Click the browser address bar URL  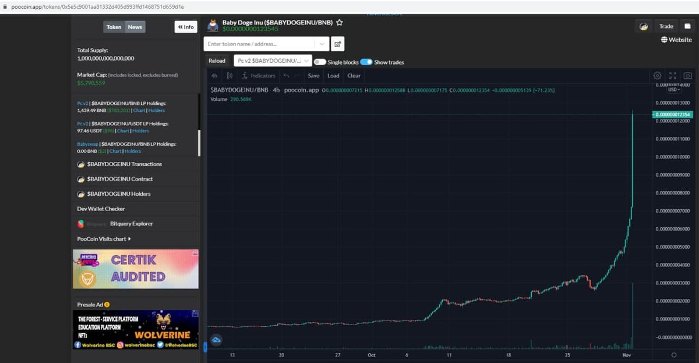97,6
